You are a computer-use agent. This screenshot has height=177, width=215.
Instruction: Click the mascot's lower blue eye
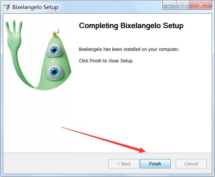(x=54, y=72)
